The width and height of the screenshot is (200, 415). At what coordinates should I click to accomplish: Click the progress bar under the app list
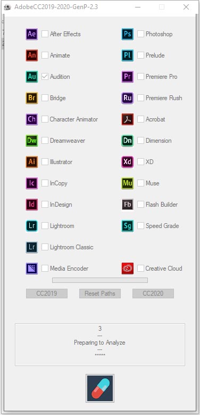click(x=100, y=280)
